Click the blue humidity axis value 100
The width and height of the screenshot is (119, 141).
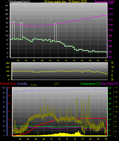click(x=3, y=88)
